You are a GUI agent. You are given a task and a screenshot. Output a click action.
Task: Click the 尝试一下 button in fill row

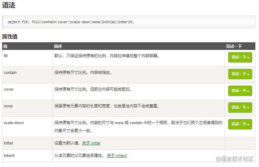pos(240,57)
